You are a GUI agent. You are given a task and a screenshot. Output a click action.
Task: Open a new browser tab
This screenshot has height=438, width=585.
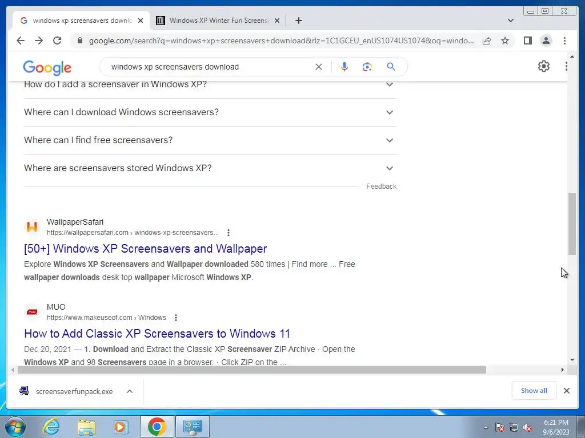[x=298, y=21]
